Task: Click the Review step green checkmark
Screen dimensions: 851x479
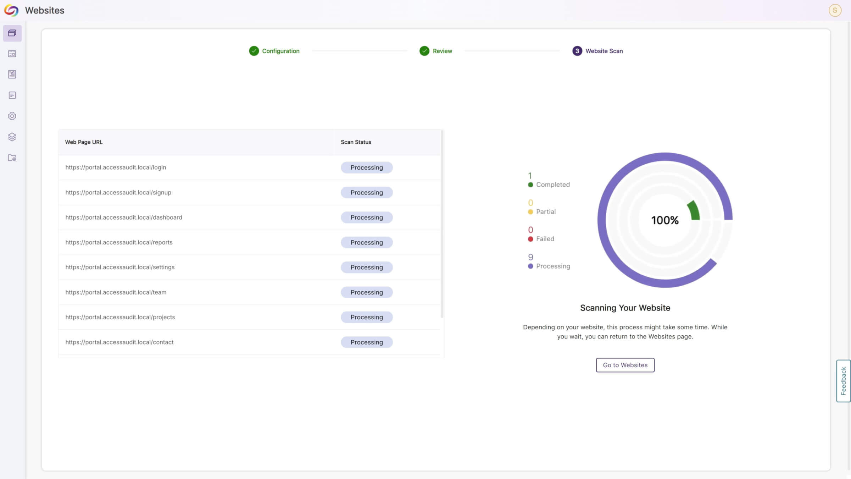Action: 424,51
